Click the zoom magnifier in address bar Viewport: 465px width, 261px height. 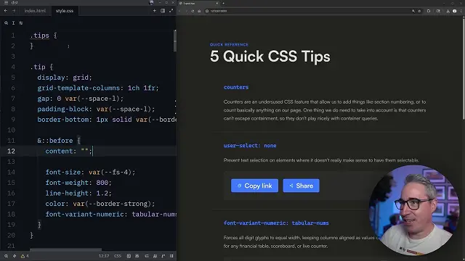[413, 11]
